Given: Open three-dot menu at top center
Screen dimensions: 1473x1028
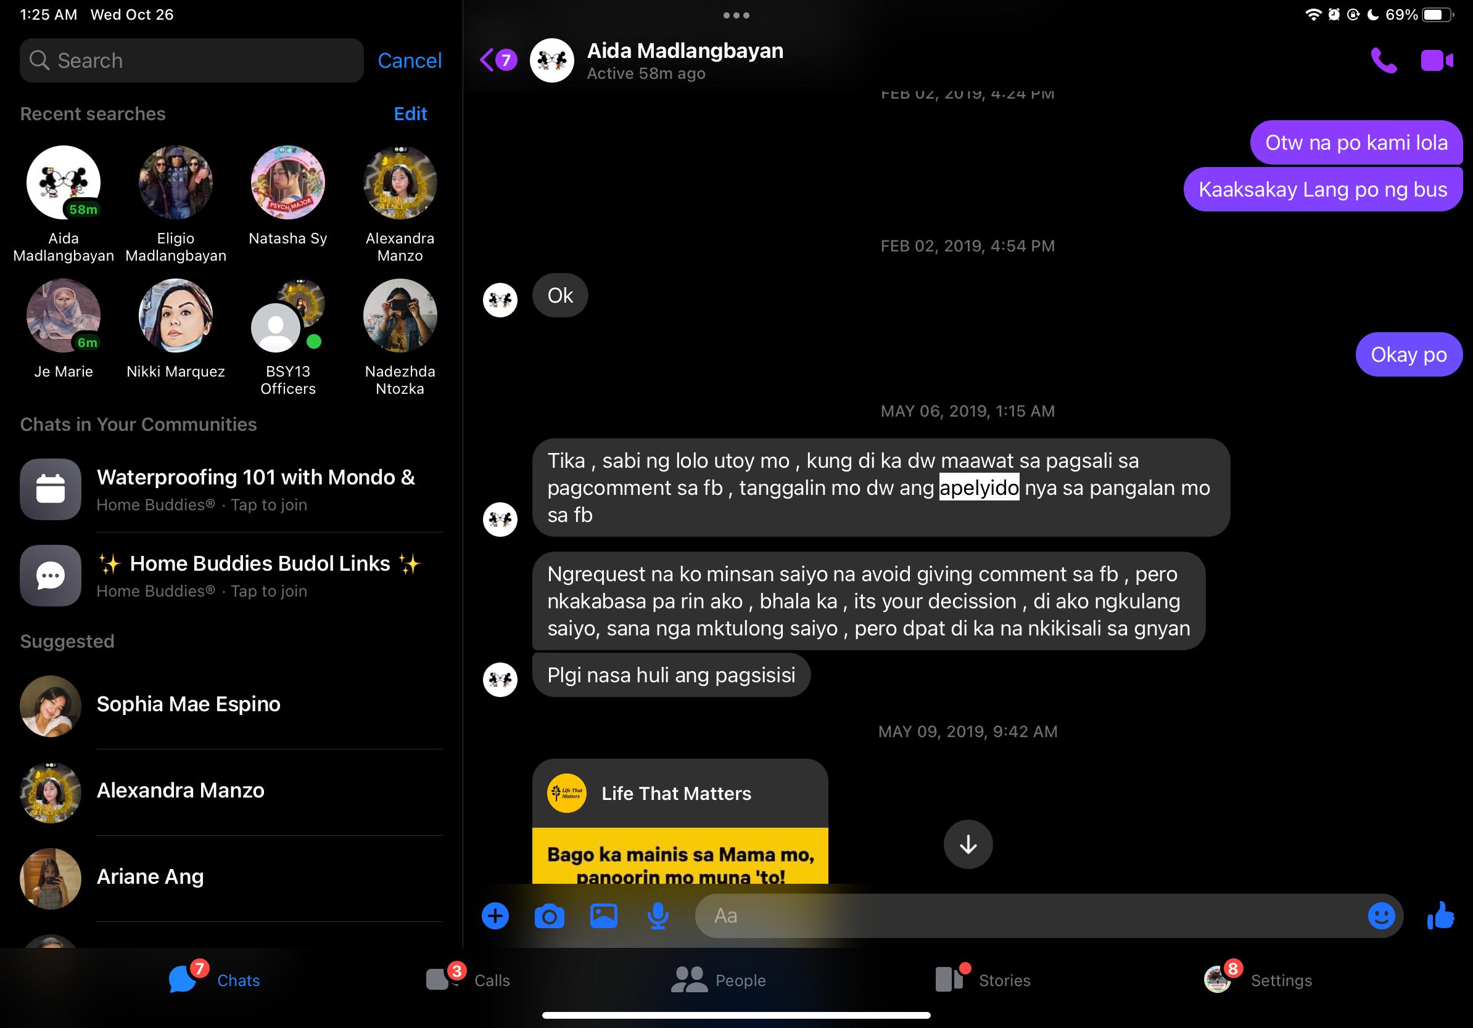Looking at the screenshot, I should point(736,15).
